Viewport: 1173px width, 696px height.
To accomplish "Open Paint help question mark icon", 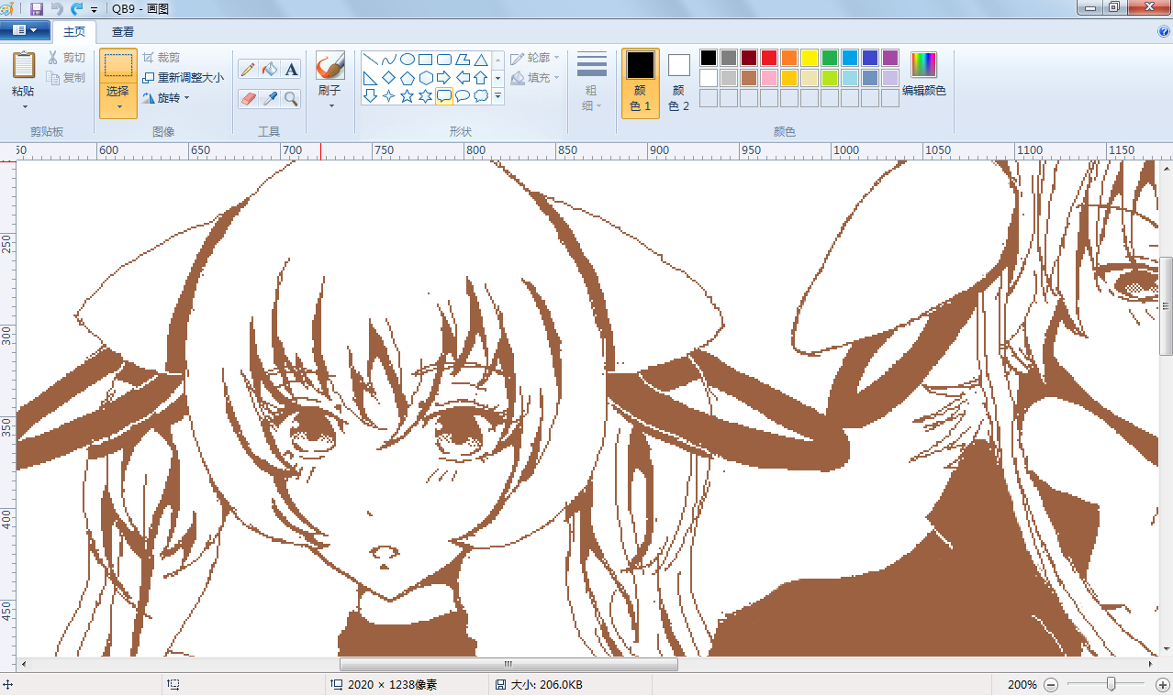I will (x=1164, y=31).
